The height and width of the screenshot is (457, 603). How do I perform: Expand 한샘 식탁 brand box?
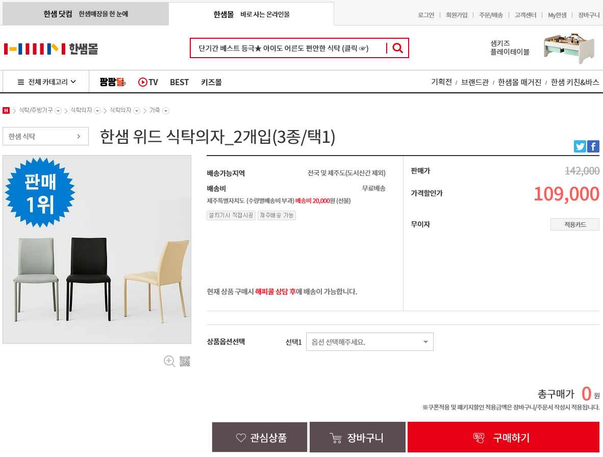pos(45,137)
